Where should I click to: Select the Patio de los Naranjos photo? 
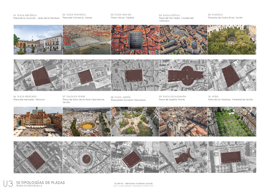click(x=231, y=122)
